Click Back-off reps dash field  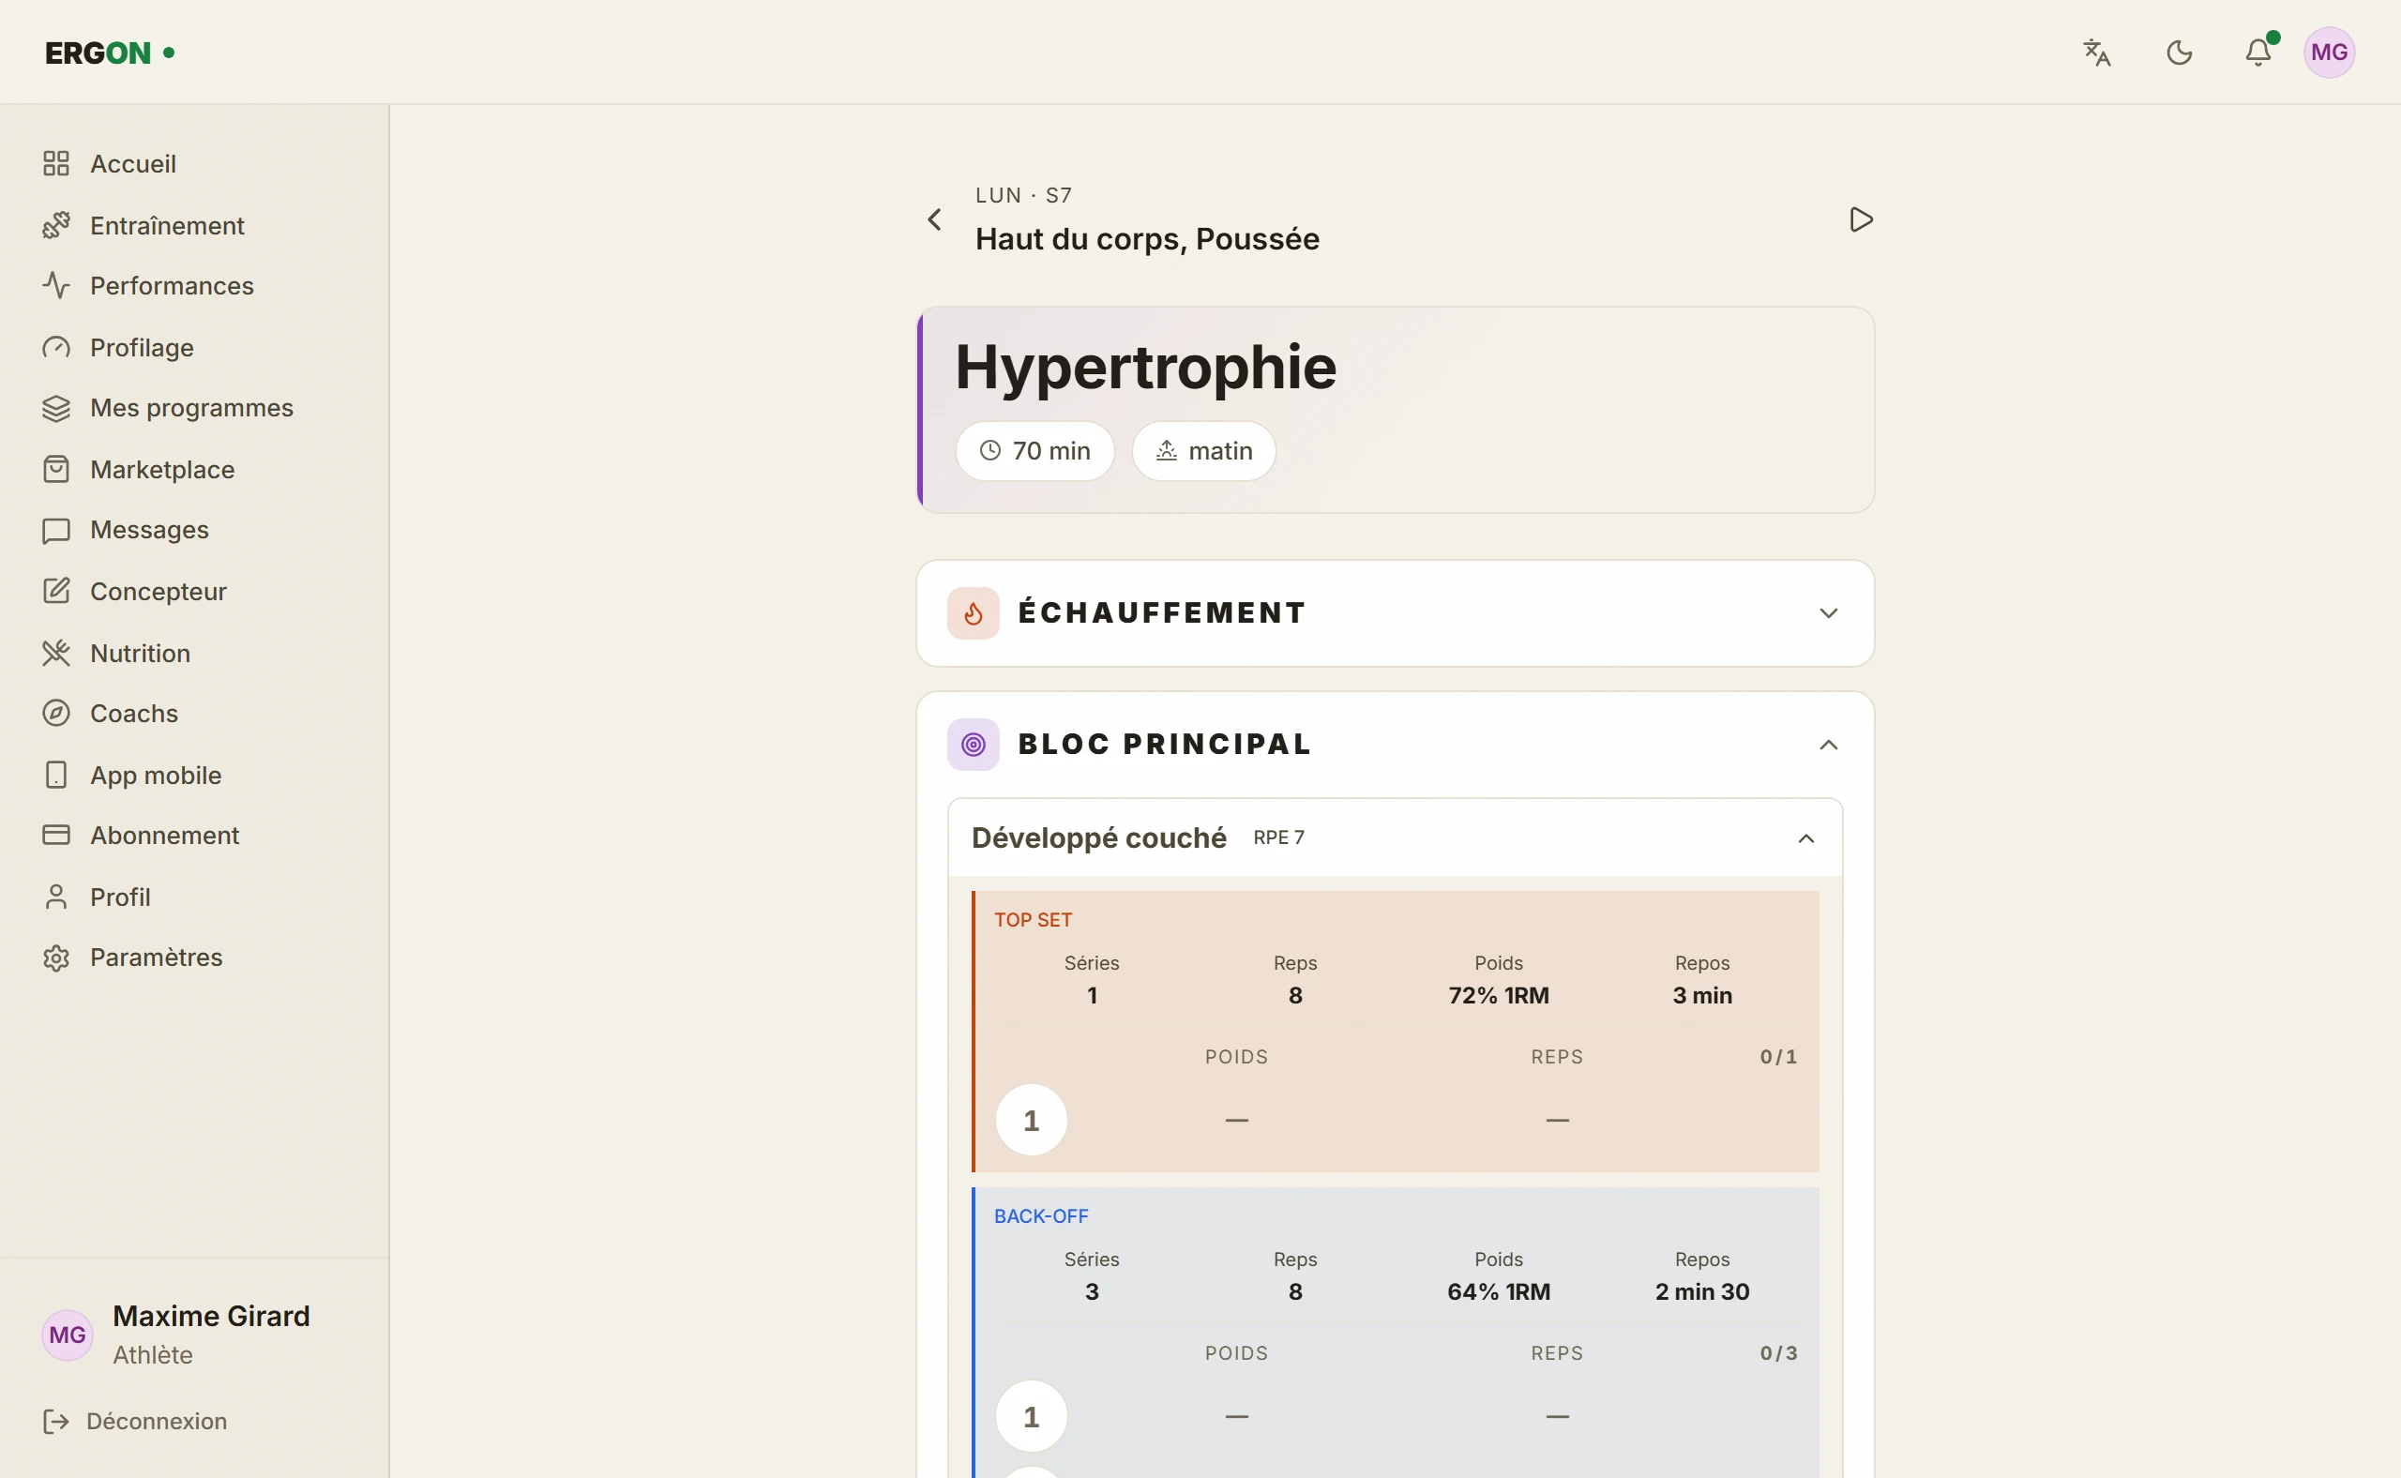click(x=1557, y=1416)
